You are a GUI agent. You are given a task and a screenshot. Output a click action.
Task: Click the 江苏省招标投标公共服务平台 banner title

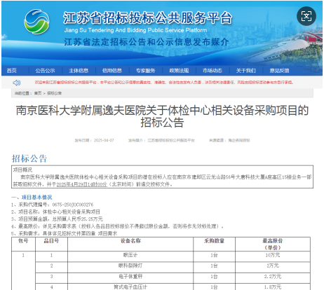[148, 18]
